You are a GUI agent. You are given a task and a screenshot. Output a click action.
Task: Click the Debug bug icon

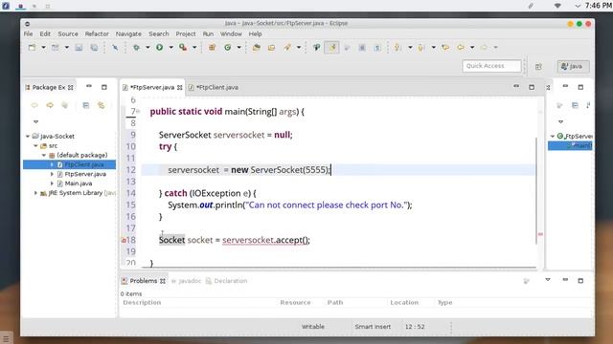coord(136,47)
